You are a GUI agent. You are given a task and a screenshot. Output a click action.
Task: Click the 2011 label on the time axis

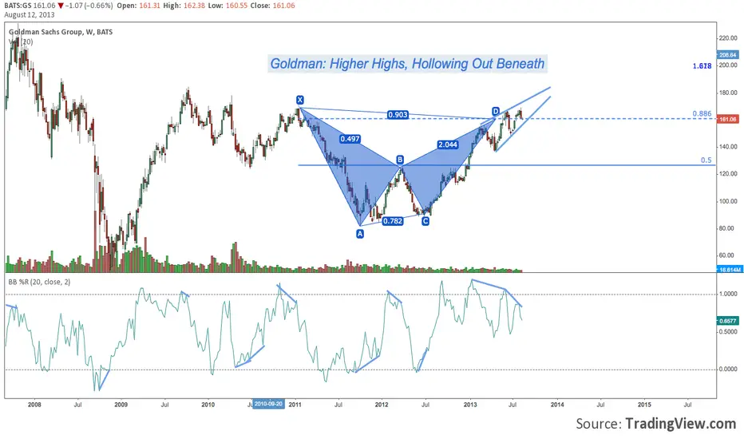pos(295,405)
